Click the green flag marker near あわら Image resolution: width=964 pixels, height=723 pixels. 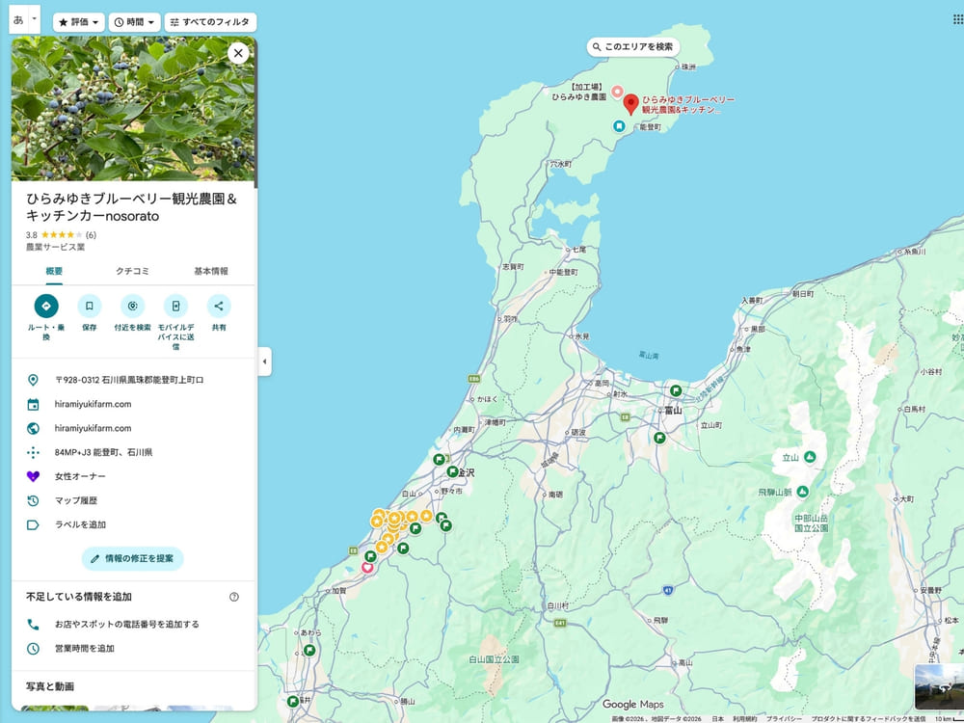click(x=309, y=650)
